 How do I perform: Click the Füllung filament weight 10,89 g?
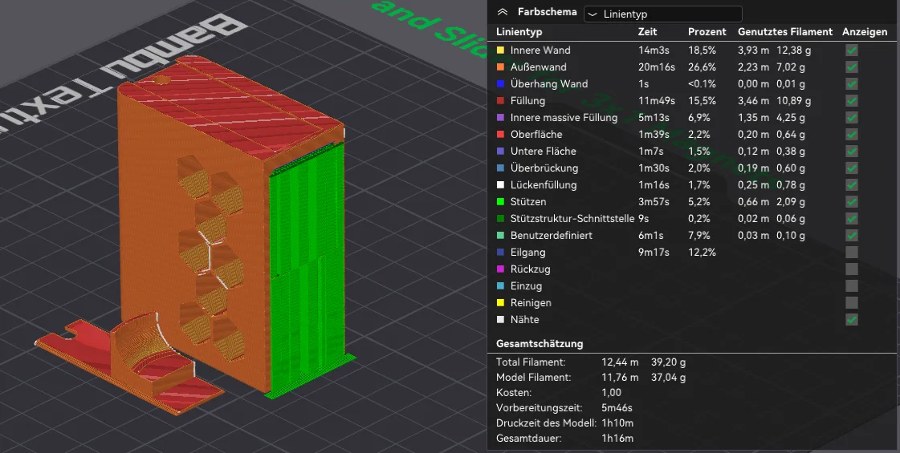click(x=794, y=101)
